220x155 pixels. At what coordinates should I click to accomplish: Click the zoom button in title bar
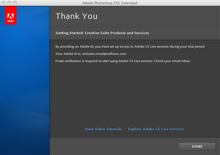[x=15, y=3]
